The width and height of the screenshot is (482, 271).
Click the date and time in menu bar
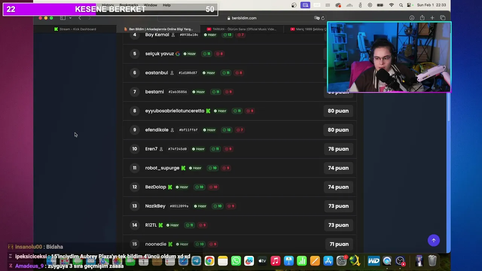click(432, 5)
